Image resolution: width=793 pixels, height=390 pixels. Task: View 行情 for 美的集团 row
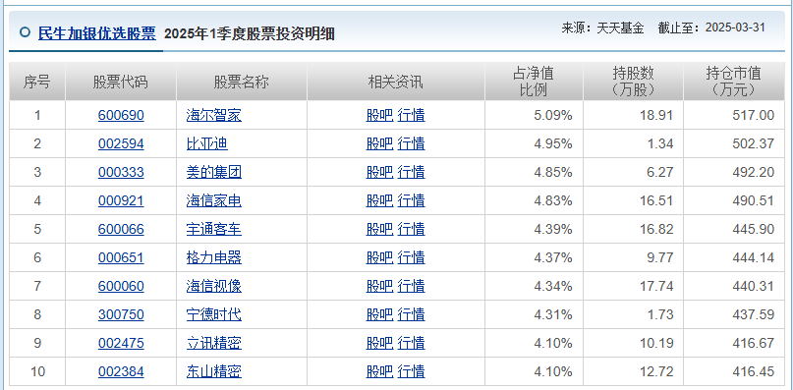[411, 172]
